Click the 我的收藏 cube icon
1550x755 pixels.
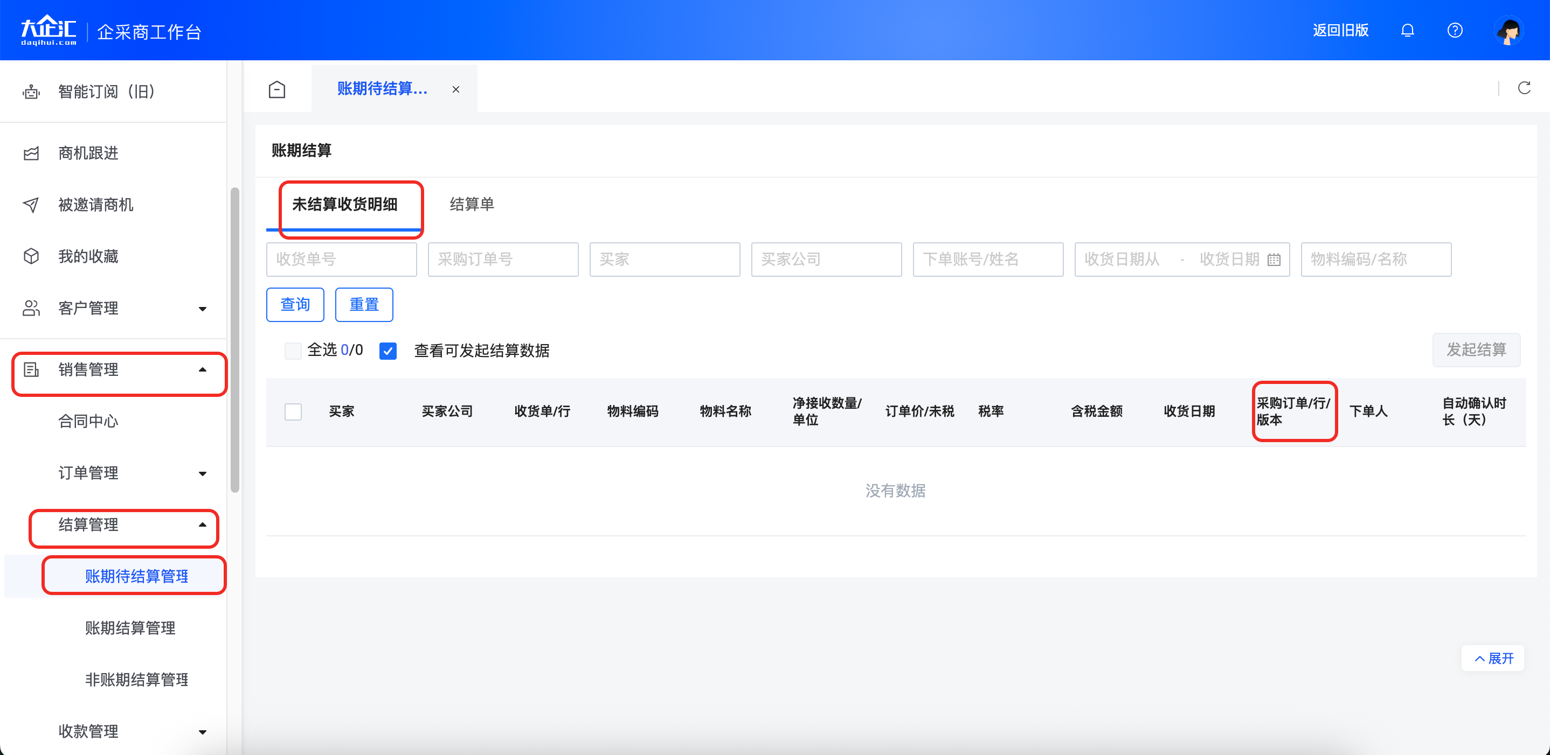[x=31, y=257]
